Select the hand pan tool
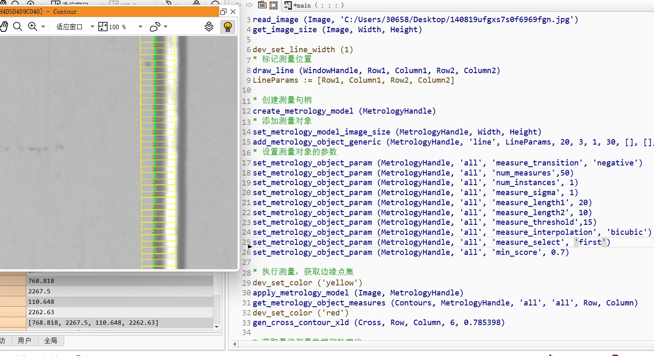 click(x=4, y=26)
